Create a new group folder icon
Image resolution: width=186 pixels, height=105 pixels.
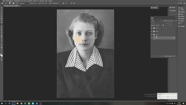click(170, 56)
